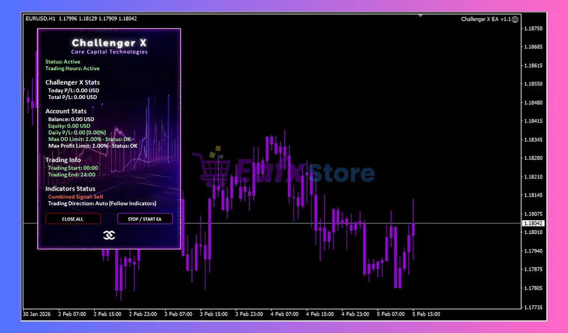The width and height of the screenshot is (568, 333).
Task: Click the smiley face EA status icon
Action: (x=515, y=19)
